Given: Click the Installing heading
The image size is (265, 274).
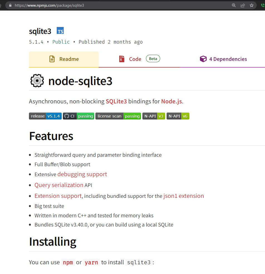Looking at the screenshot, I should (53, 242).
